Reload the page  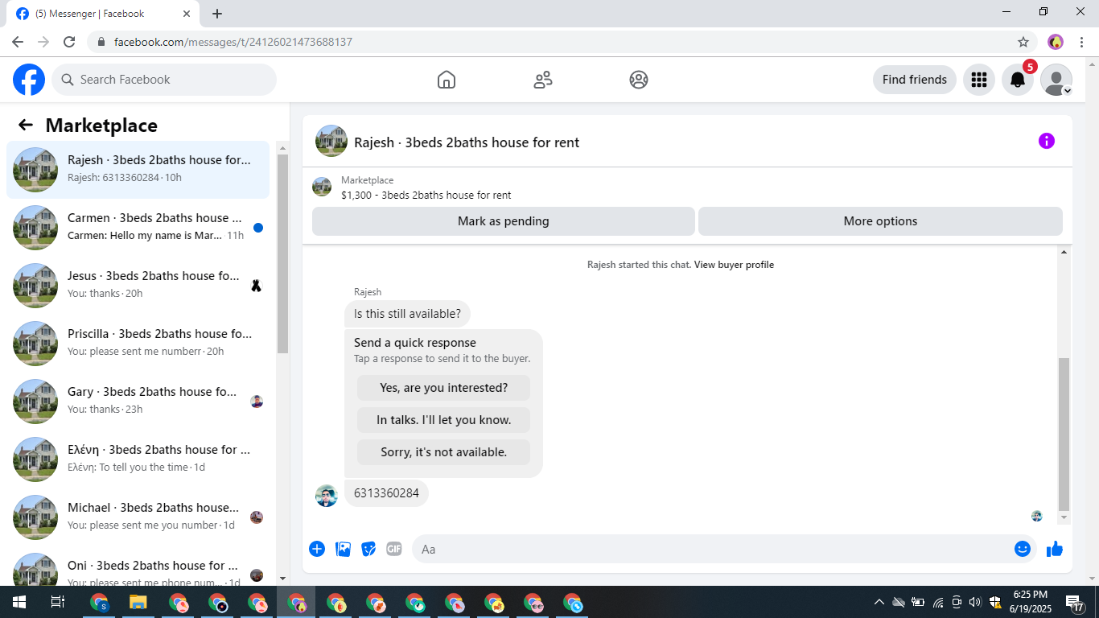click(x=69, y=42)
